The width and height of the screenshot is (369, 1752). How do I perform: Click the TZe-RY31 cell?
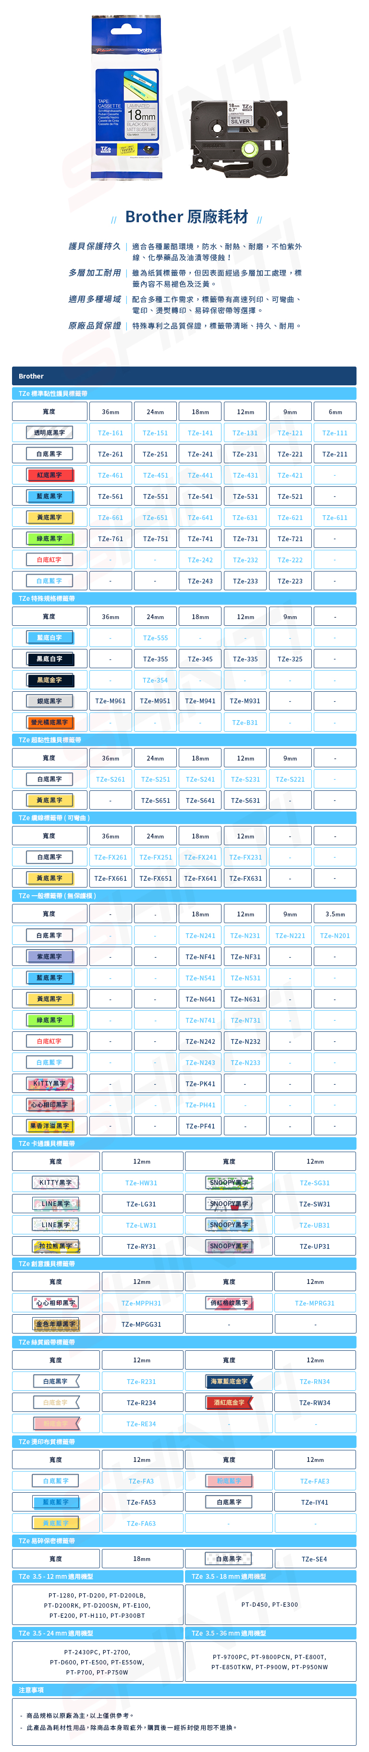[141, 1247]
